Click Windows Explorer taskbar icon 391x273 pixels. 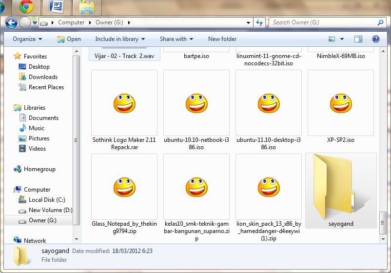point(87,7)
